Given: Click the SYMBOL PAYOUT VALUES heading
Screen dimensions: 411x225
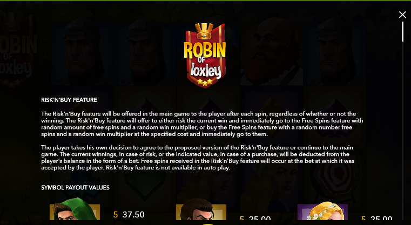Looking at the screenshot, I should pyautogui.click(x=75, y=188).
